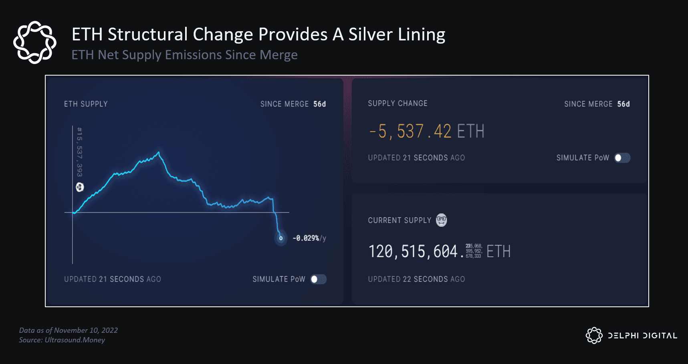
Task: Click the 'Updated 22 seconds ago' status text
Action: click(416, 279)
